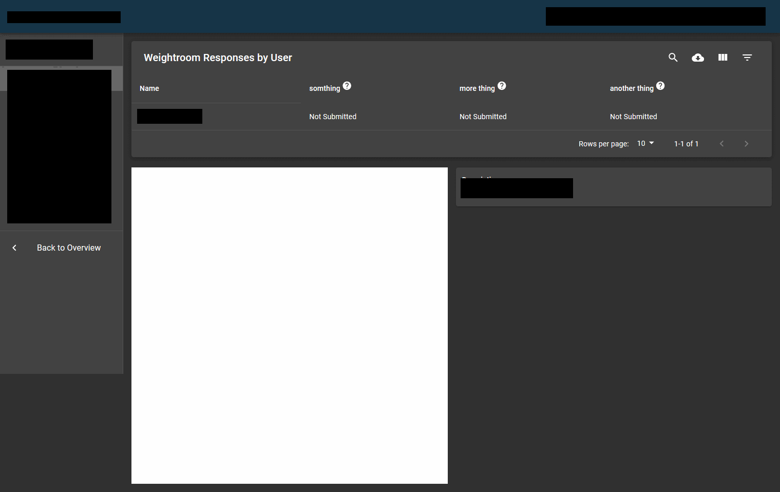Select 'Not Submitted' under the more thing column

point(483,117)
